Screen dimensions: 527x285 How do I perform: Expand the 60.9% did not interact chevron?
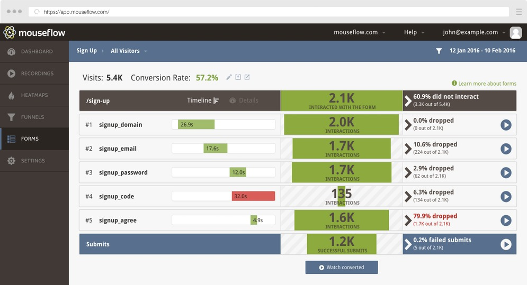[408, 100]
